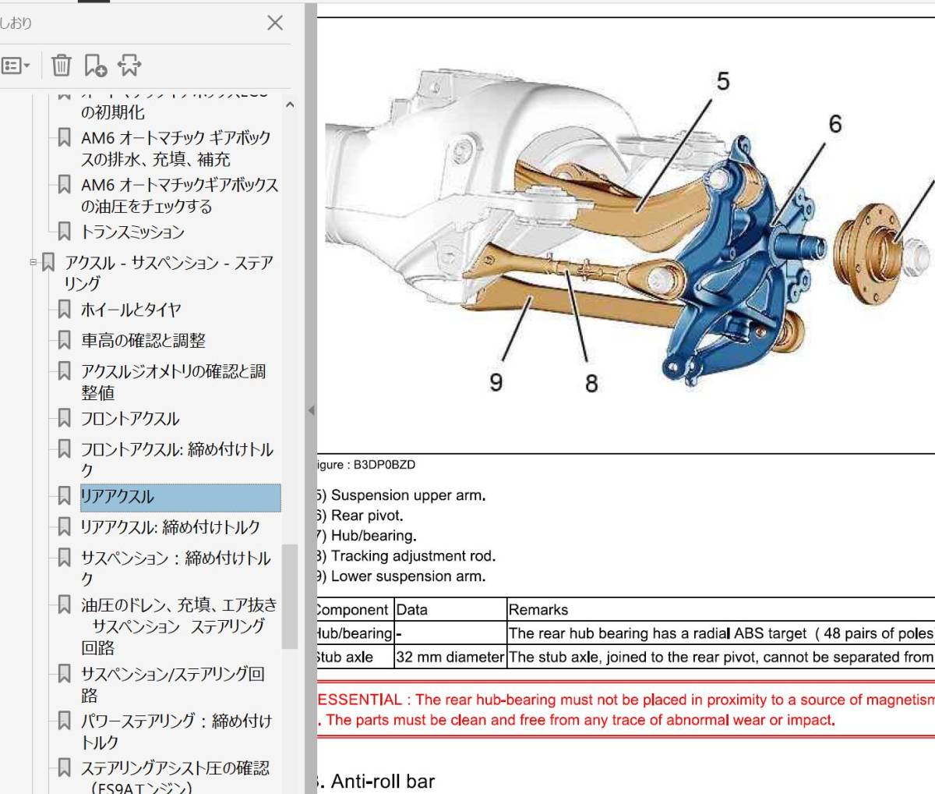
Task: Open the リアアクスル: 締め付けトルク bookmark
Action: click(171, 527)
